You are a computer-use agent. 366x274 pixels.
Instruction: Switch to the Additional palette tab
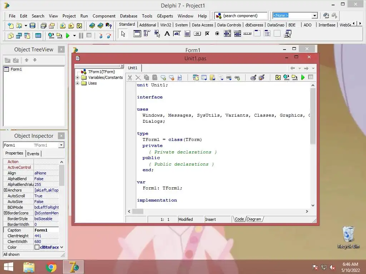[148, 25]
